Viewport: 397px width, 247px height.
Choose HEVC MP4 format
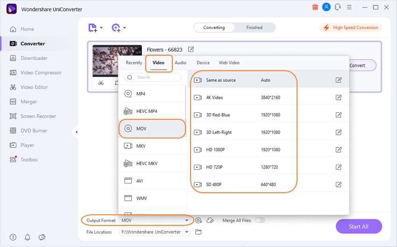(x=152, y=111)
